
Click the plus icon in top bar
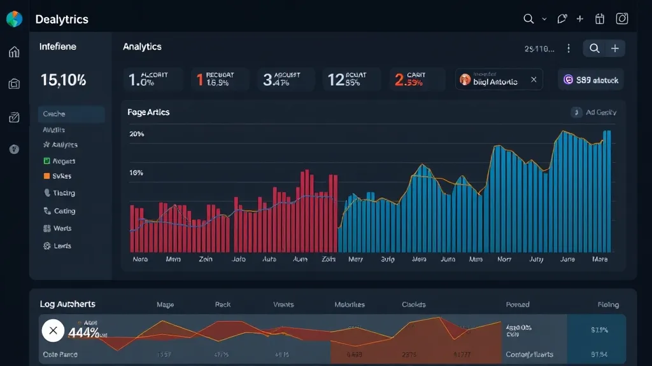pos(579,18)
